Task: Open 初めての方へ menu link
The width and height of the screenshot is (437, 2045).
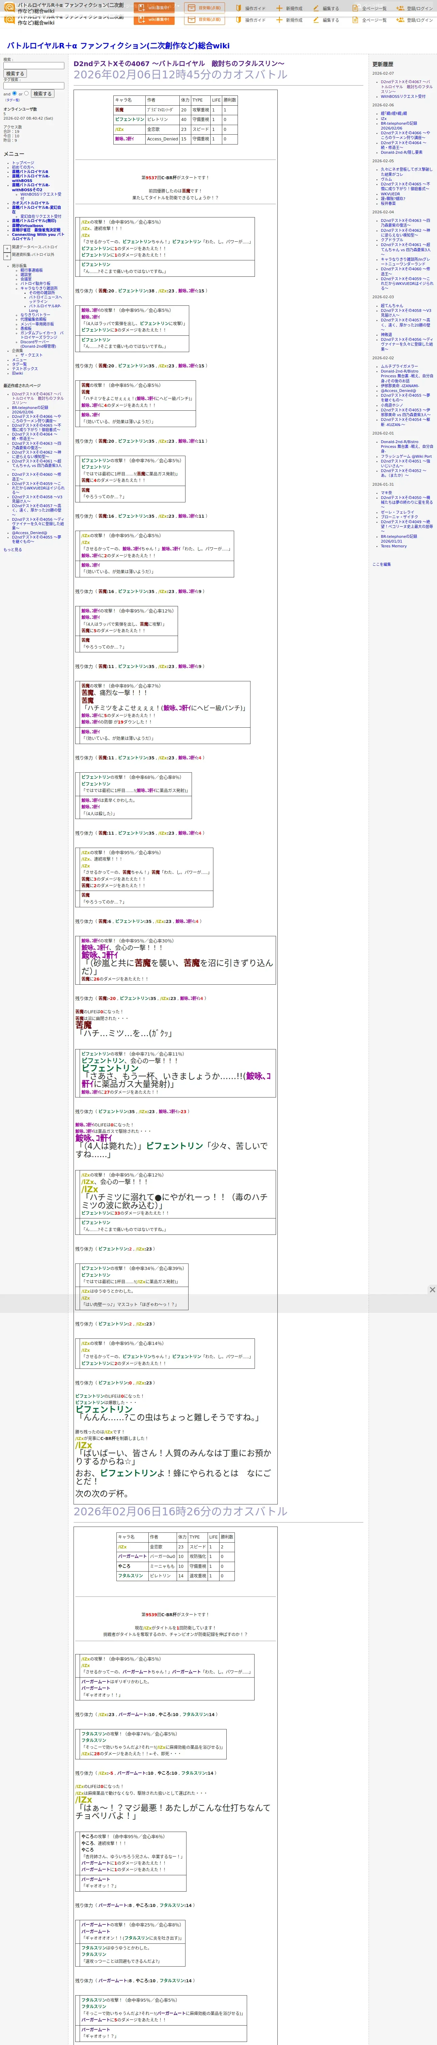Action: click(x=23, y=167)
